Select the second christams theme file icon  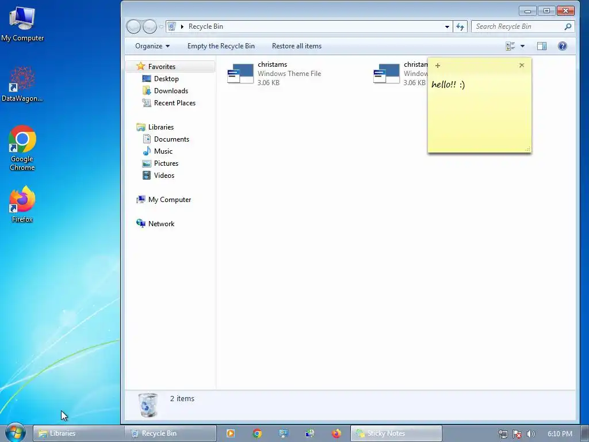click(387, 74)
